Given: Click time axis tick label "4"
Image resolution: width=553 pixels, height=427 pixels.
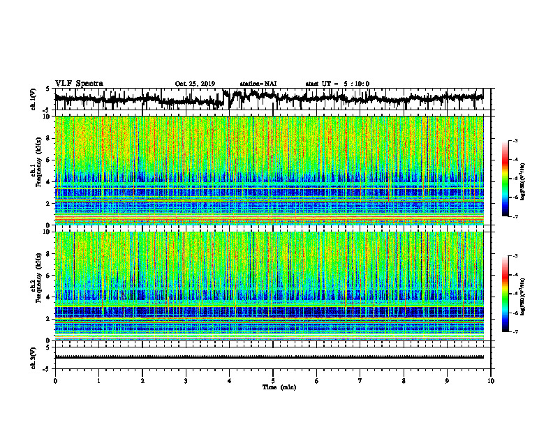Looking at the screenshot, I should 230,381.
